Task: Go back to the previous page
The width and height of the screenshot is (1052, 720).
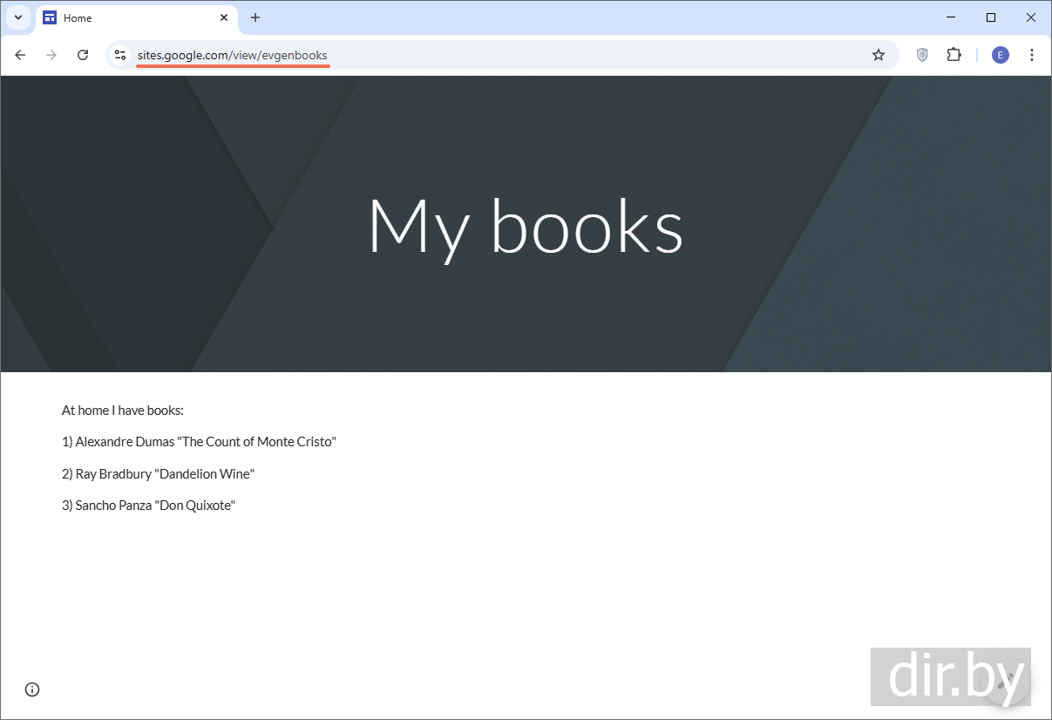Action: [x=20, y=55]
